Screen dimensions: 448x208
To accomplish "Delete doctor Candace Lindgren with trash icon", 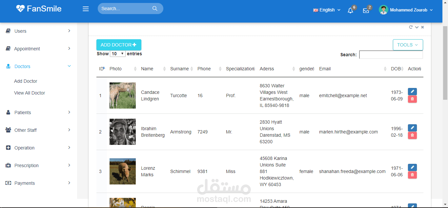I will coord(412,99).
